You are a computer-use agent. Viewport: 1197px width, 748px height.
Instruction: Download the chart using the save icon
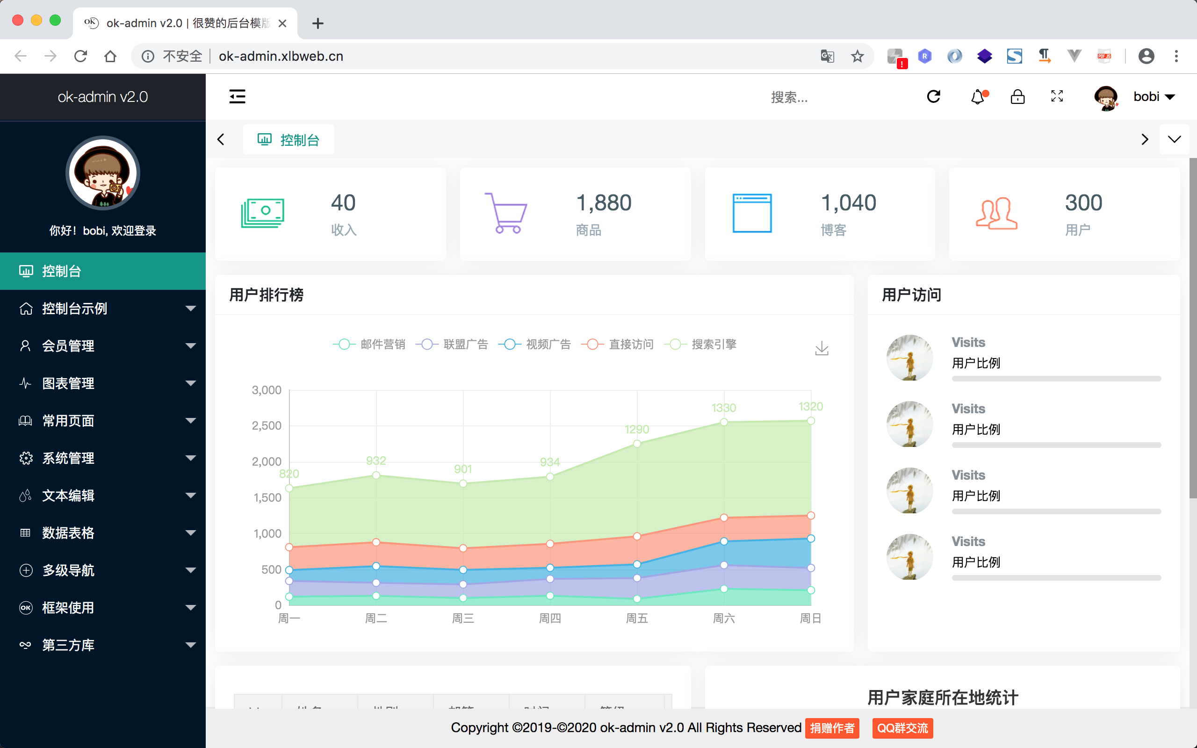(822, 348)
